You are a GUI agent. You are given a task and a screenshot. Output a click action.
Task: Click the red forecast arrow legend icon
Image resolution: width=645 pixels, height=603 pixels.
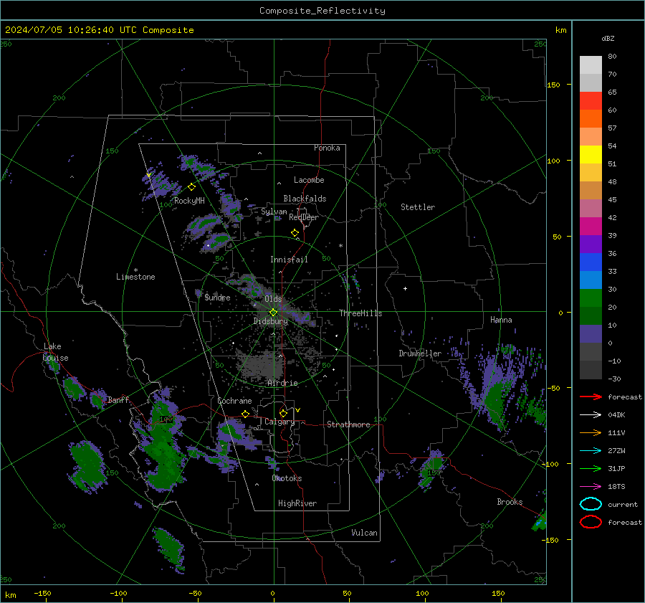(x=591, y=397)
